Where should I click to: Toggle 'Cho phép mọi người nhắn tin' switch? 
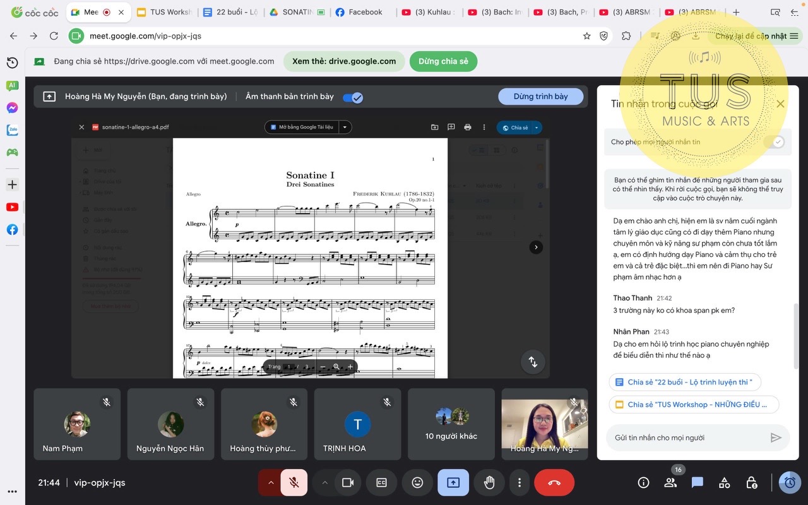tap(773, 142)
